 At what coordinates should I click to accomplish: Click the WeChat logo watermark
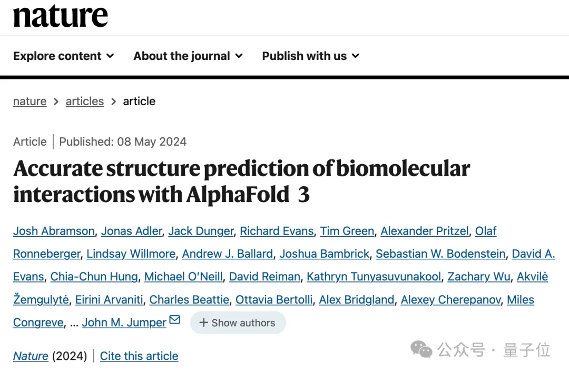[421, 349]
